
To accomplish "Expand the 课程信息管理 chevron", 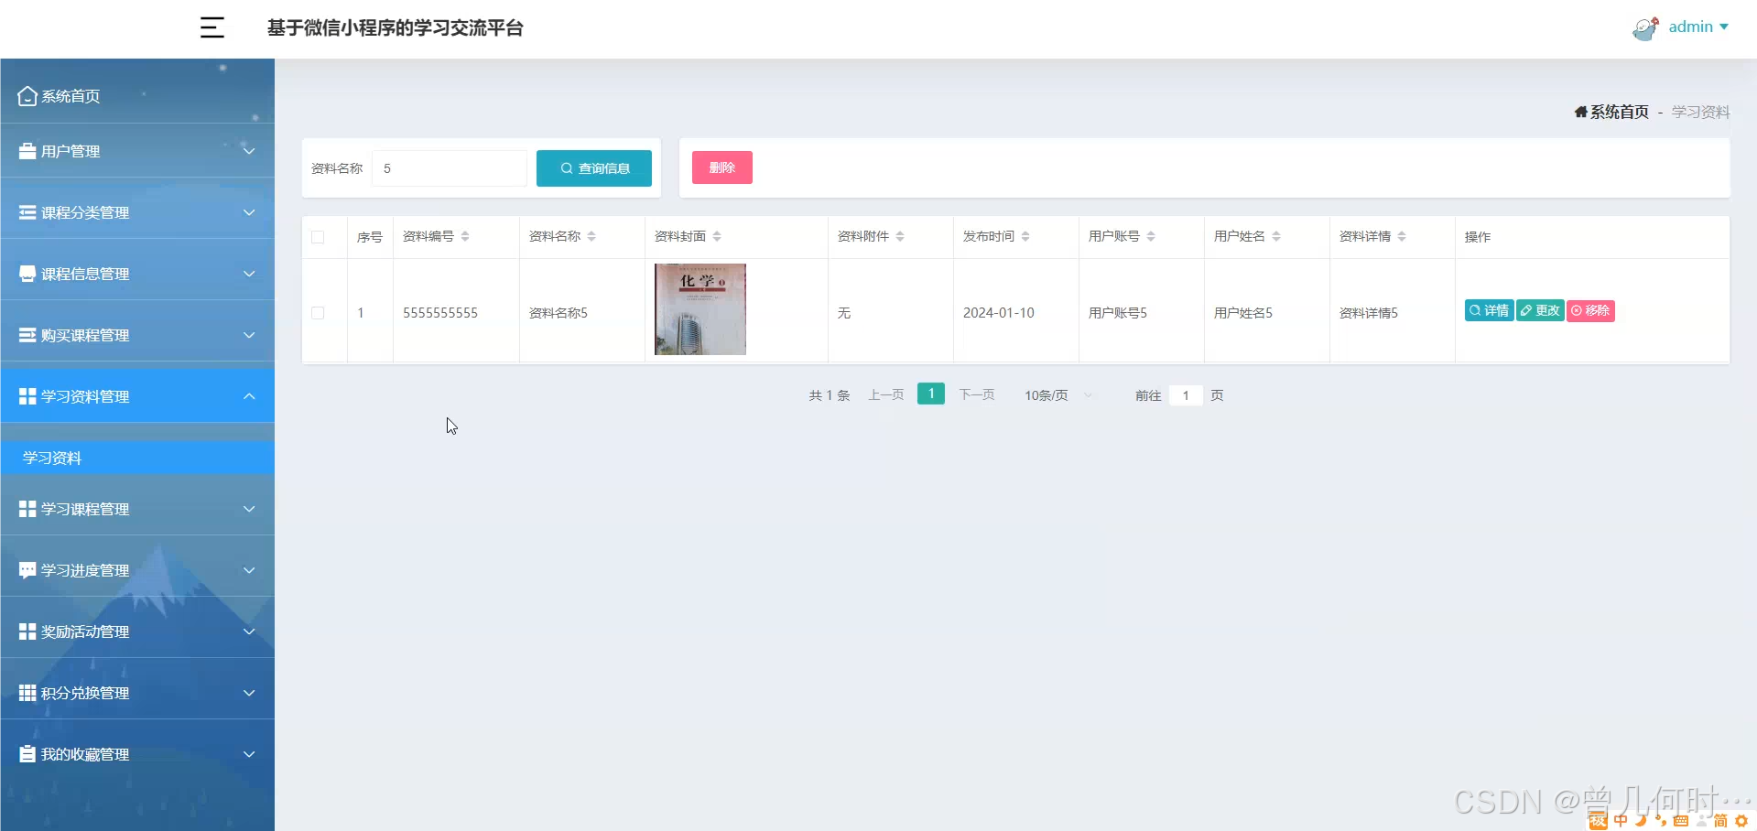I will pos(249,274).
